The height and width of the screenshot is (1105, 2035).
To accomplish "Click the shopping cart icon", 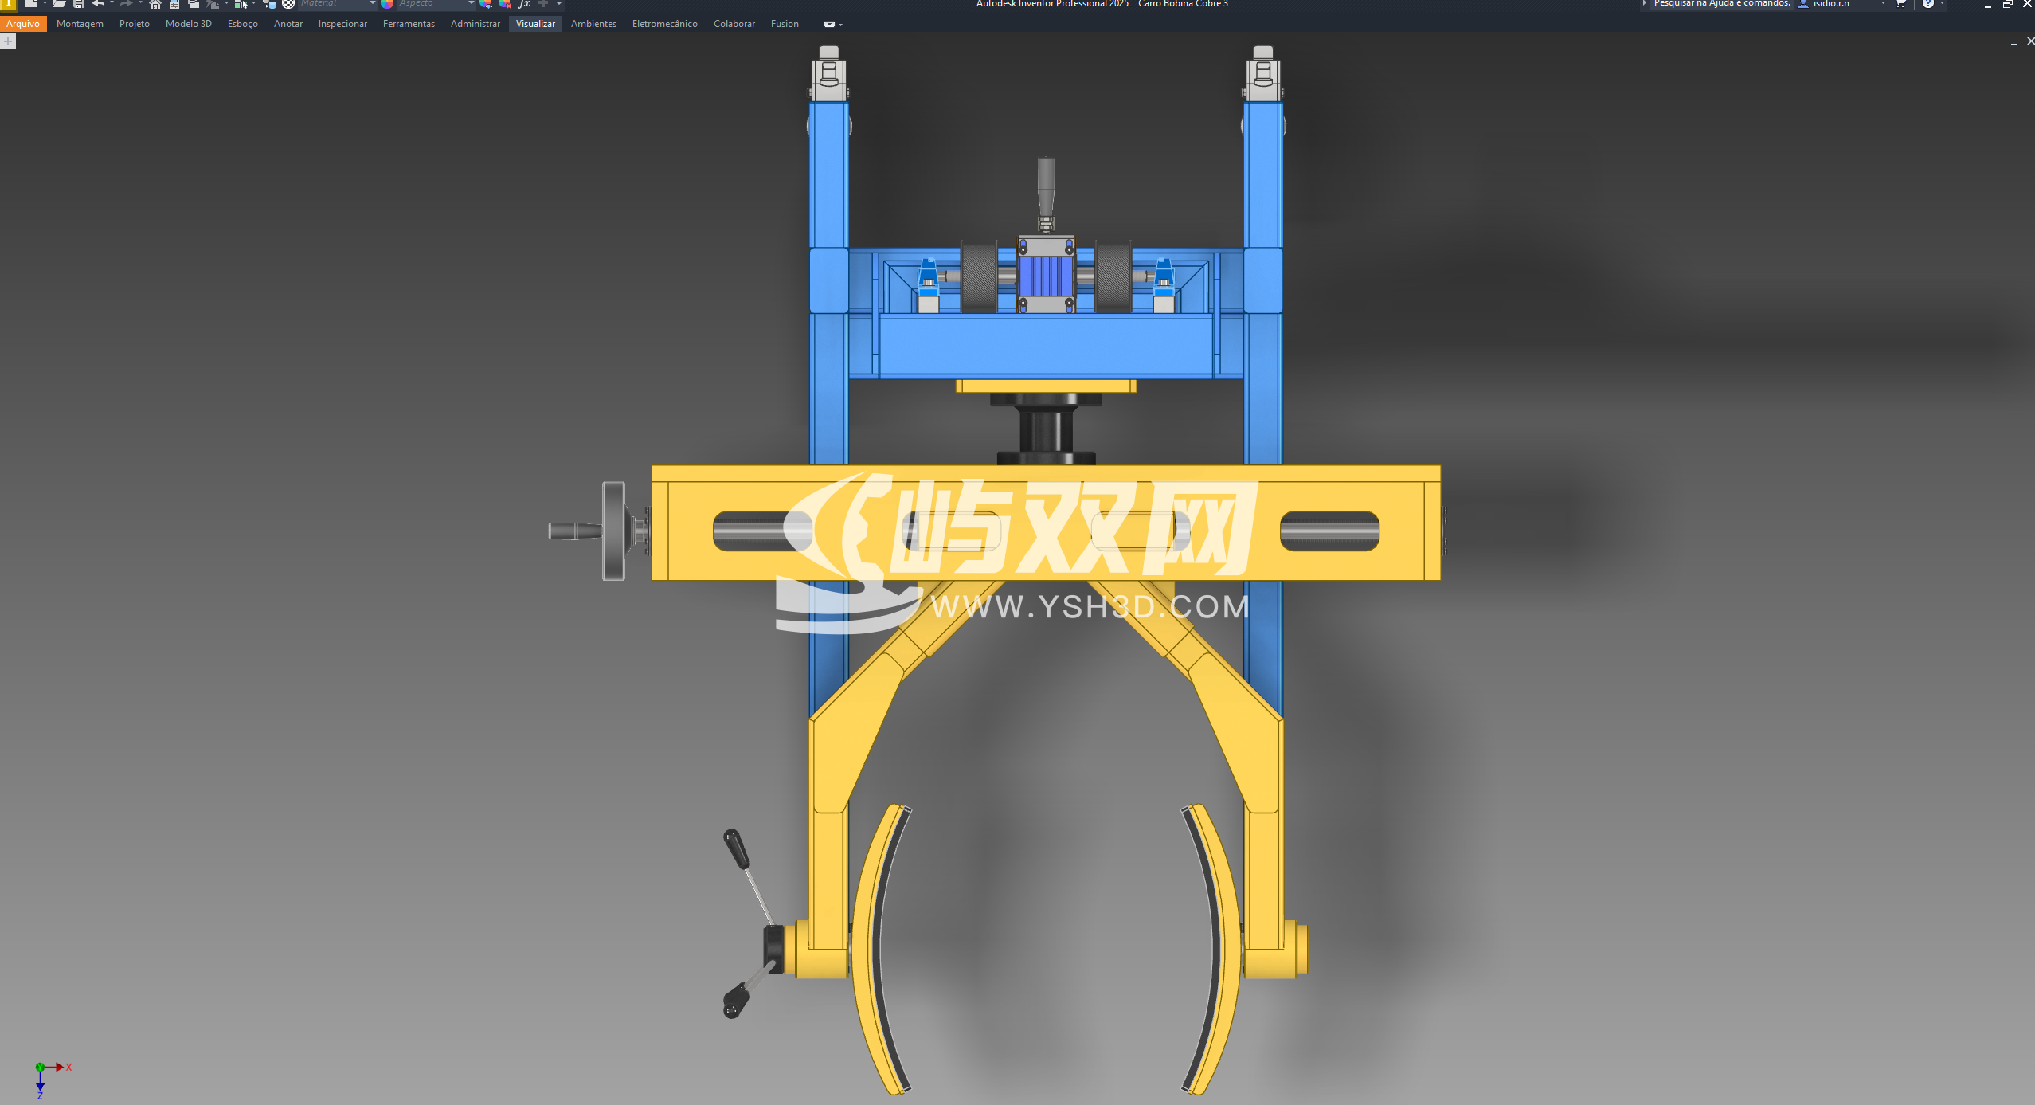I will coord(1900,4).
